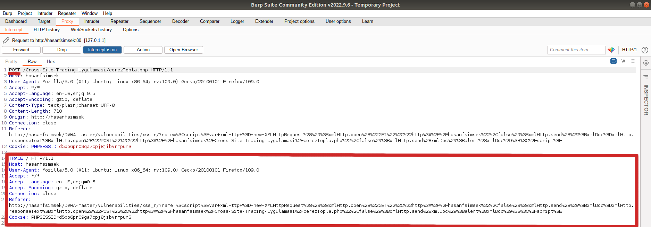Viewport: 651px width, 227px height.
Task: Click the POST request line text
Action: [x=91, y=70]
